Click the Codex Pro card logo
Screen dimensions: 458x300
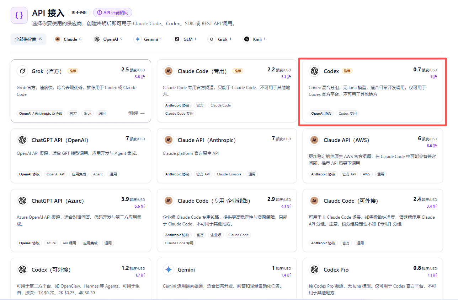coord(314,269)
